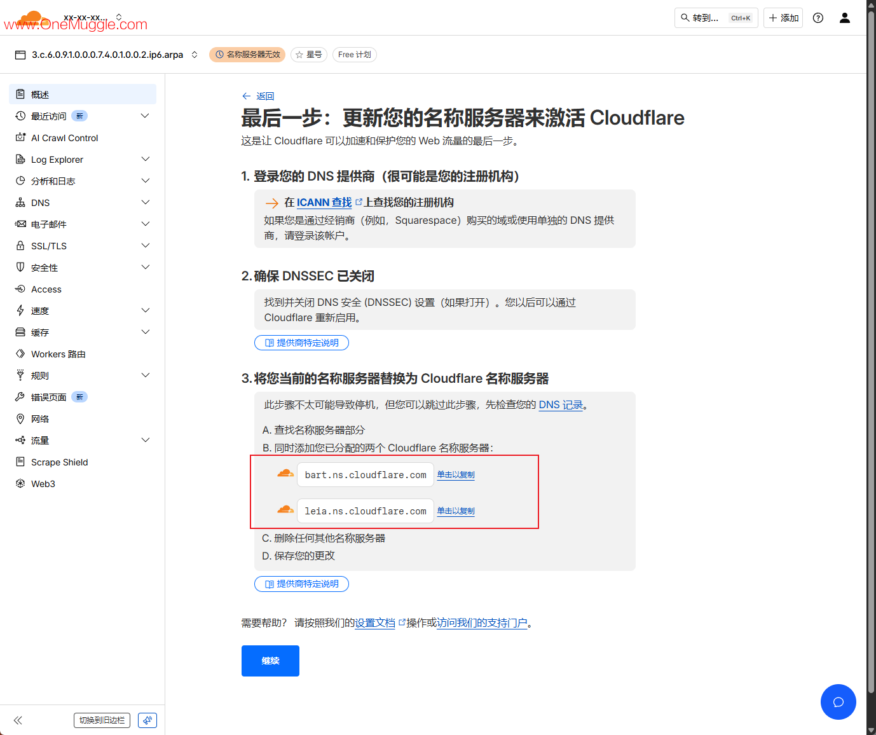Open AI Crawl Control page
Screen dimensions: 876x735
83,137
